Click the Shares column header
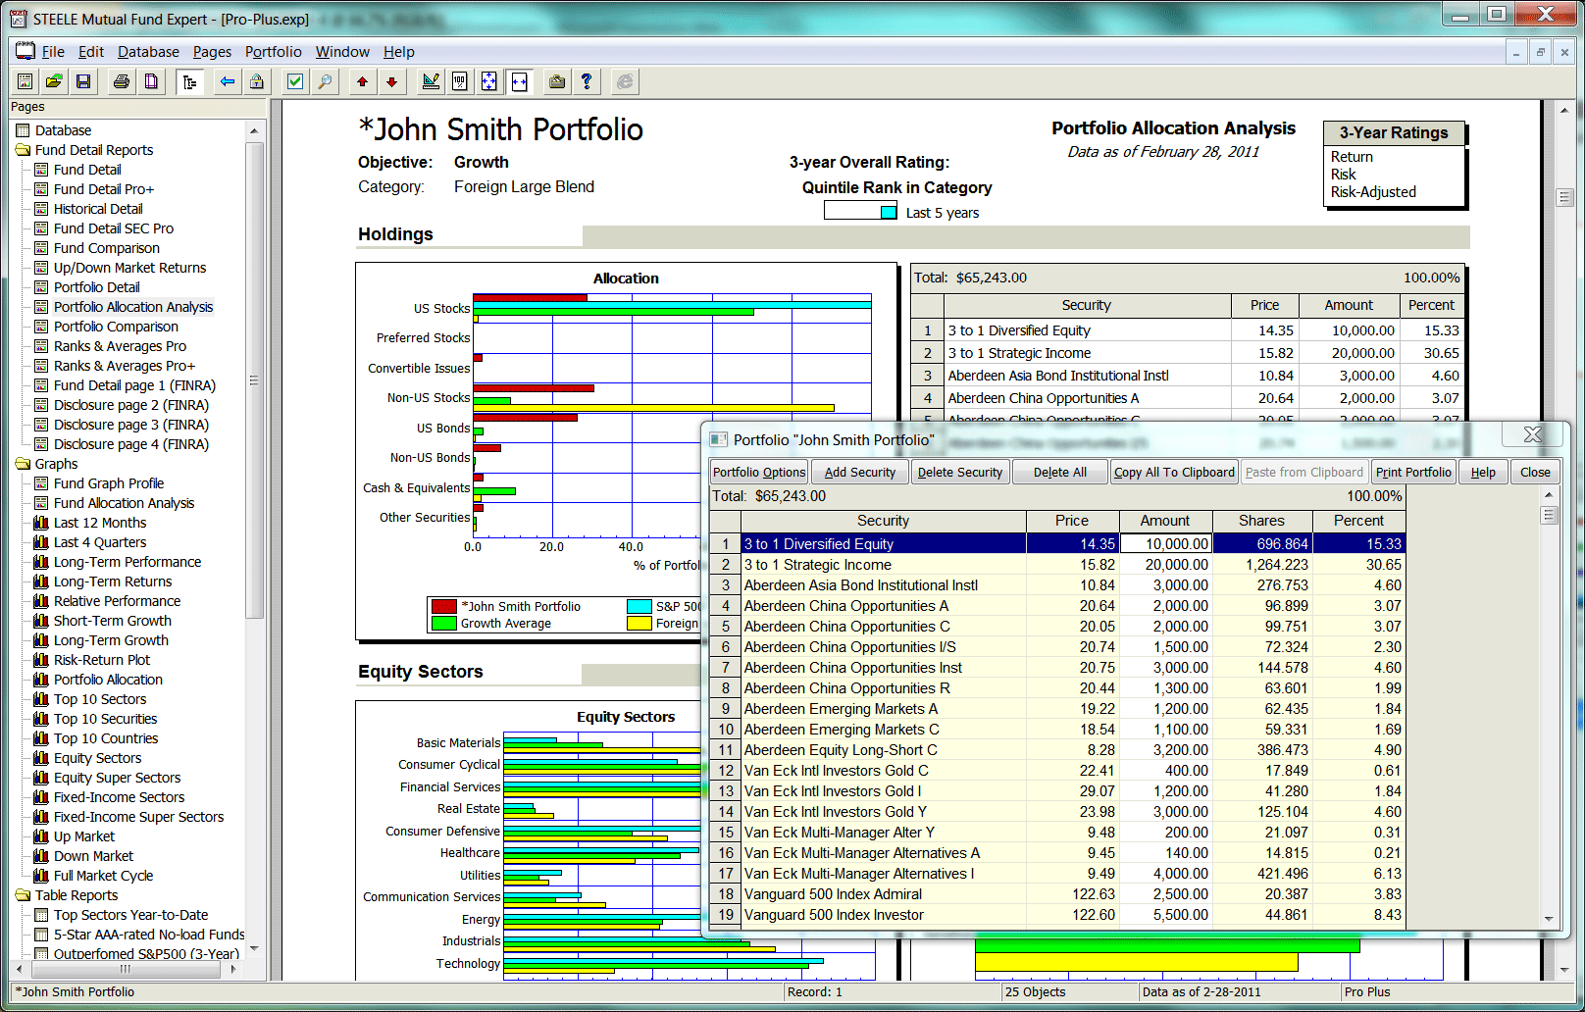Screen dimensions: 1585x1012 click(1261, 521)
